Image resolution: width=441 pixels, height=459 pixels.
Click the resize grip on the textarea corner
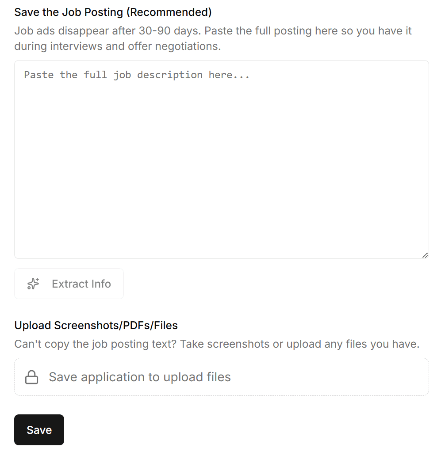click(x=425, y=255)
